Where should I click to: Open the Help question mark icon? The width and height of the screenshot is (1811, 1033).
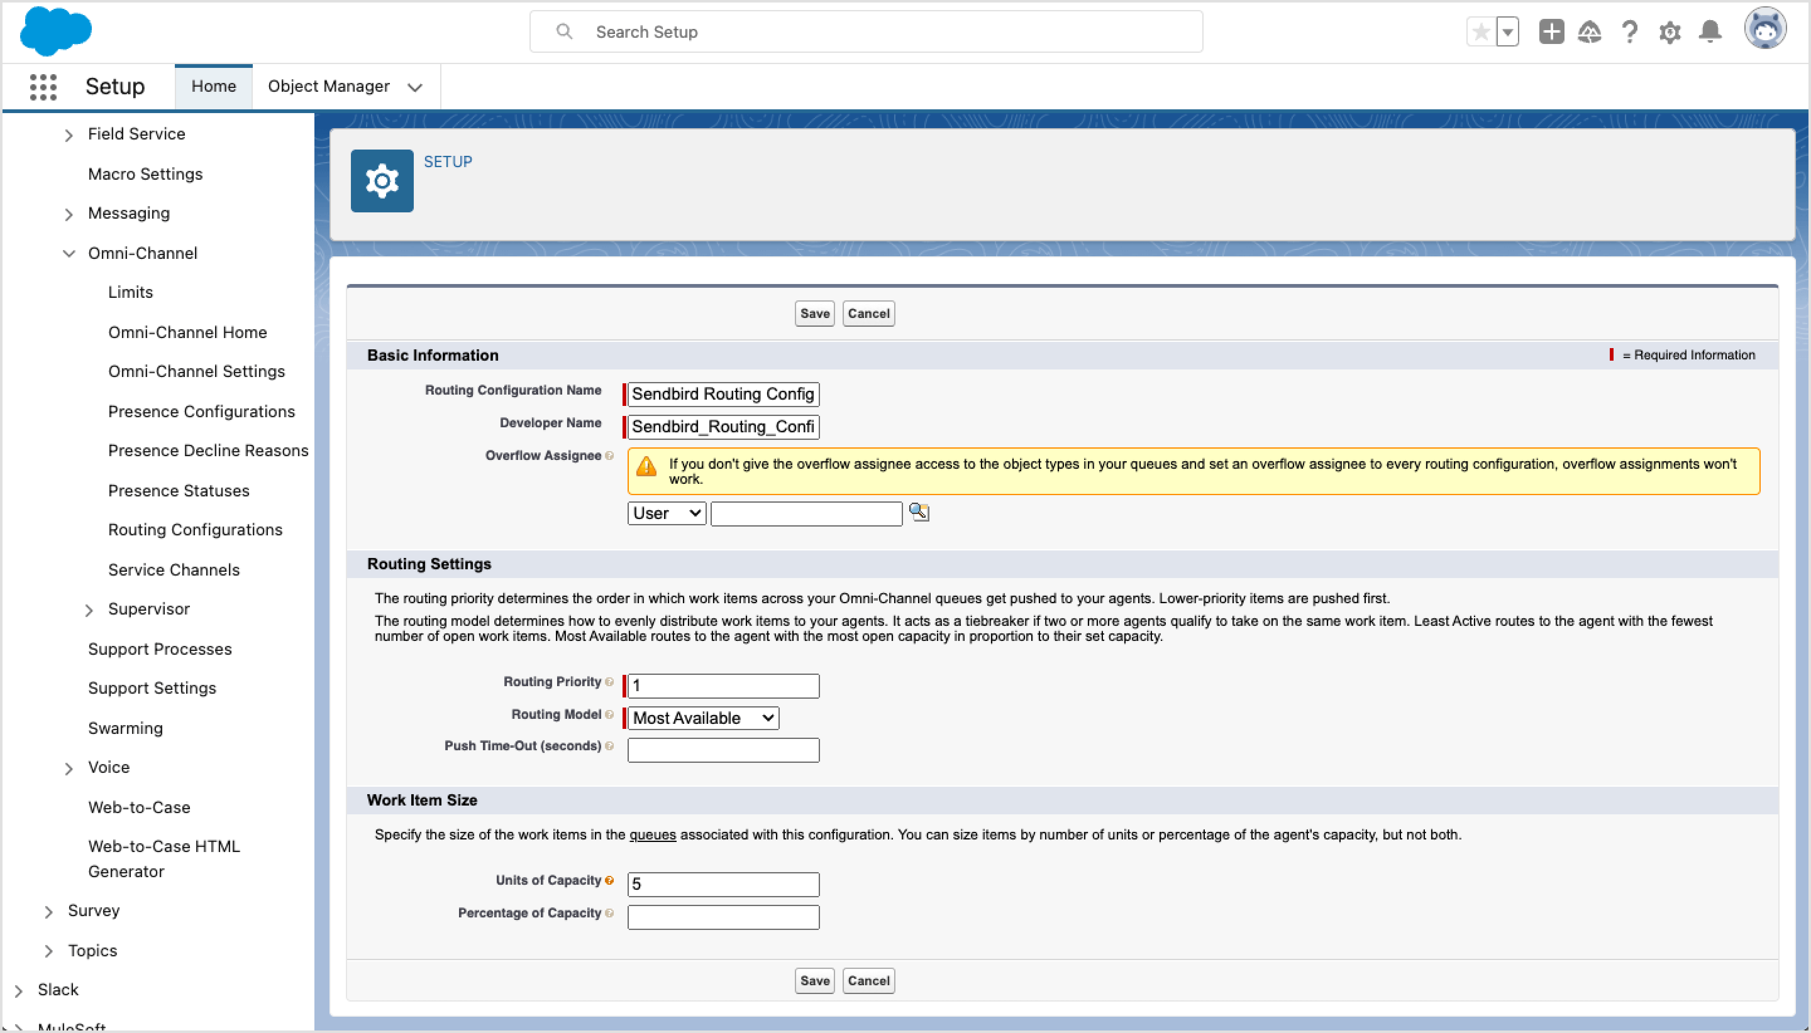(1629, 32)
